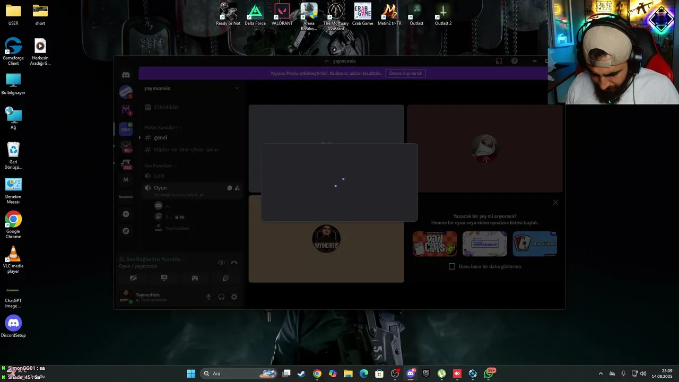Show hidden system tray icons
Screen dimensions: 679x382
point(600,374)
